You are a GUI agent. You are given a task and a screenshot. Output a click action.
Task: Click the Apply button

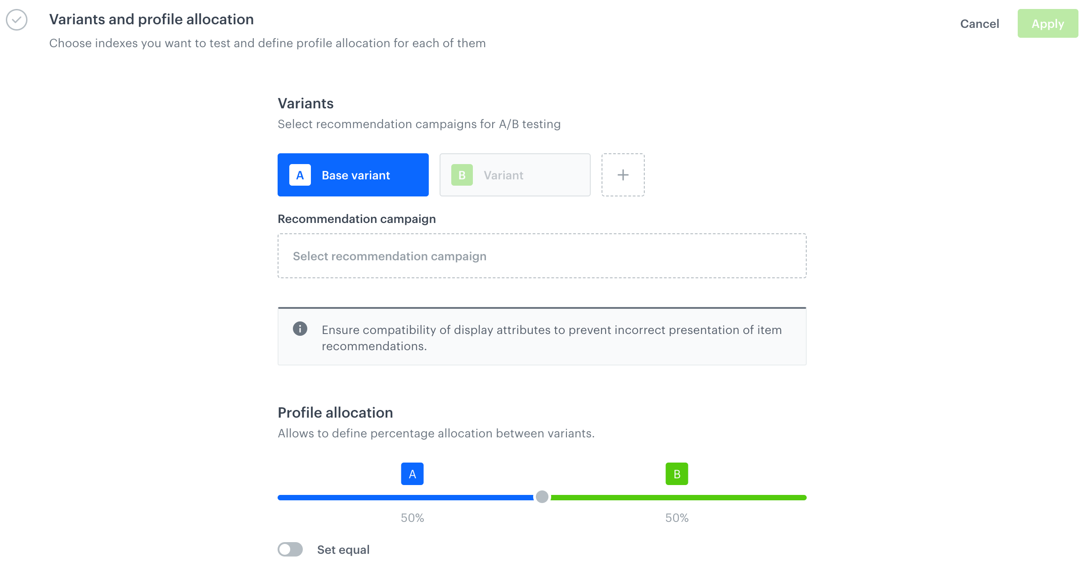point(1048,23)
